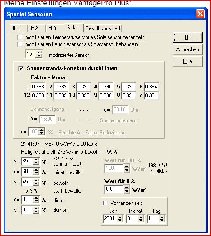Click the Abbrechen button
Viewport: 211px width, 236px height.
pyautogui.click(x=187, y=49)
